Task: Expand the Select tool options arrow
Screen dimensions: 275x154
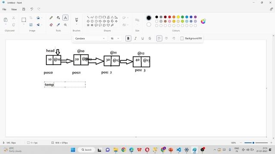Action: click(24, 24)
